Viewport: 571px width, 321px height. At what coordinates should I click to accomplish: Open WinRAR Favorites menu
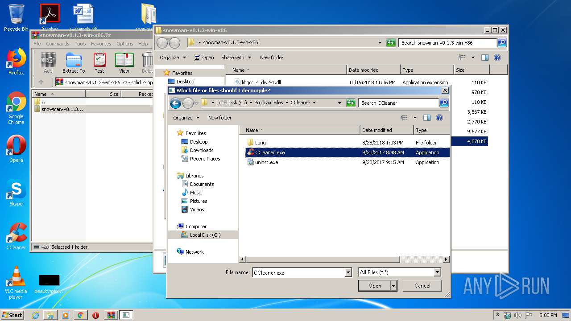(x=101, y=44)
